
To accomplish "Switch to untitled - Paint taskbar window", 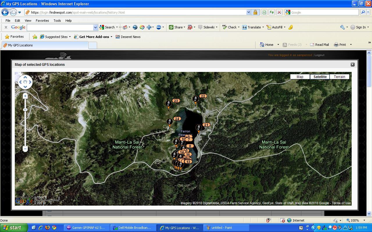I will (227, 228).
